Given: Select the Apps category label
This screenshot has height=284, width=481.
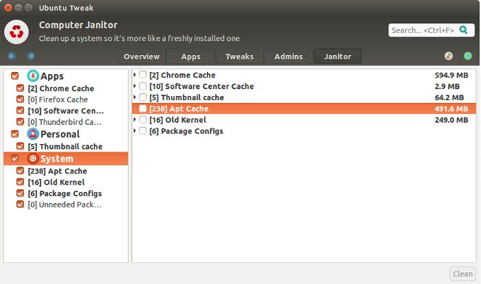Looking at the screenshot, I should coord(52,76).
